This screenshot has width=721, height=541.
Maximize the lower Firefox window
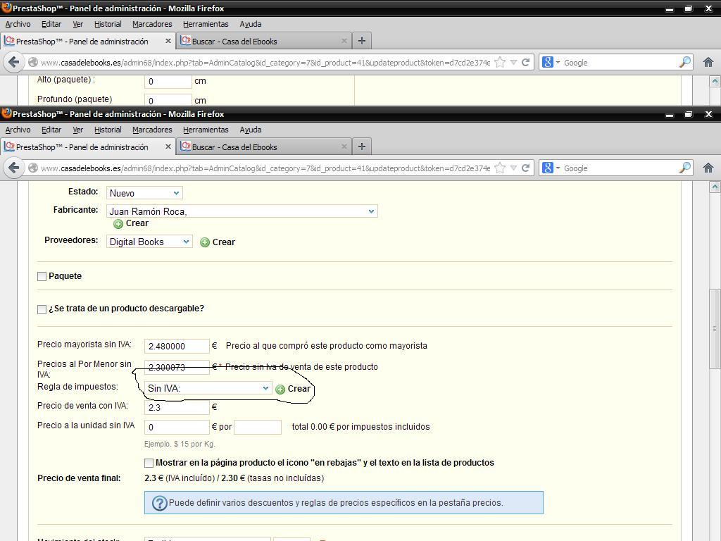689,114
